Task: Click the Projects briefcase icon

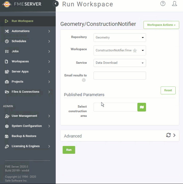Action: click(x=7, y=82)
